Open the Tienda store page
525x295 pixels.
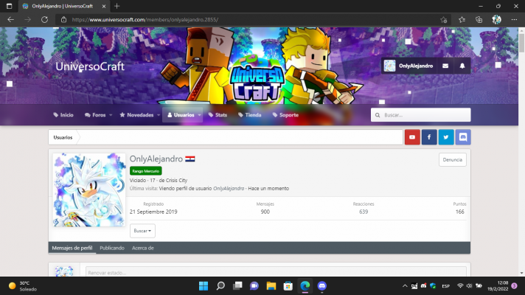coord(248,115)
